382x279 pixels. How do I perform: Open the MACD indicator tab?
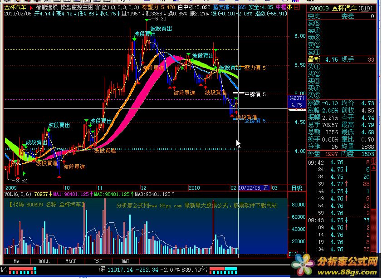(71, 261)
